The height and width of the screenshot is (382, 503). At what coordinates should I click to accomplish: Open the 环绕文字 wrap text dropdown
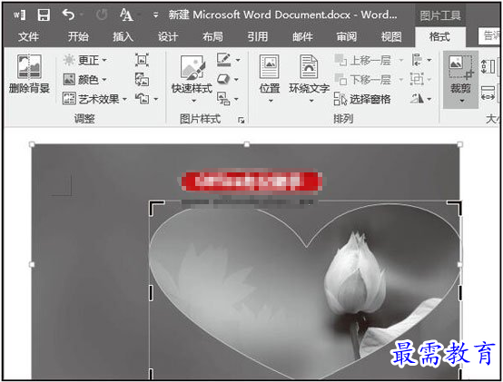click(310, 79)
